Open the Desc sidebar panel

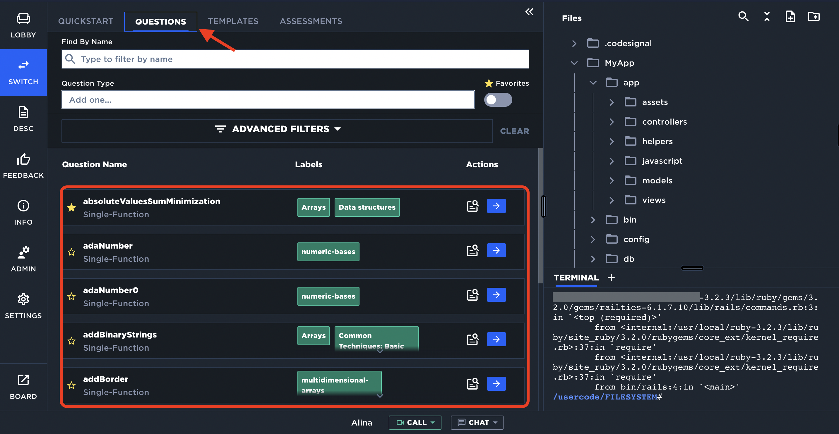coord(23,119)
